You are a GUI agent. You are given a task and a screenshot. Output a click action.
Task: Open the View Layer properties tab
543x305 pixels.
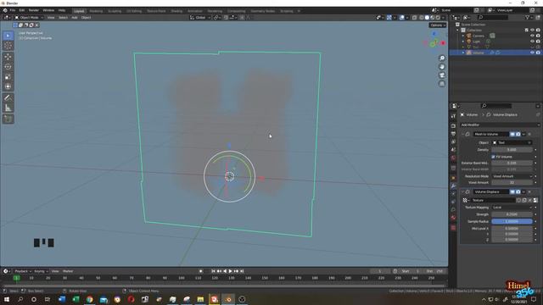click(x=453, y=141)
